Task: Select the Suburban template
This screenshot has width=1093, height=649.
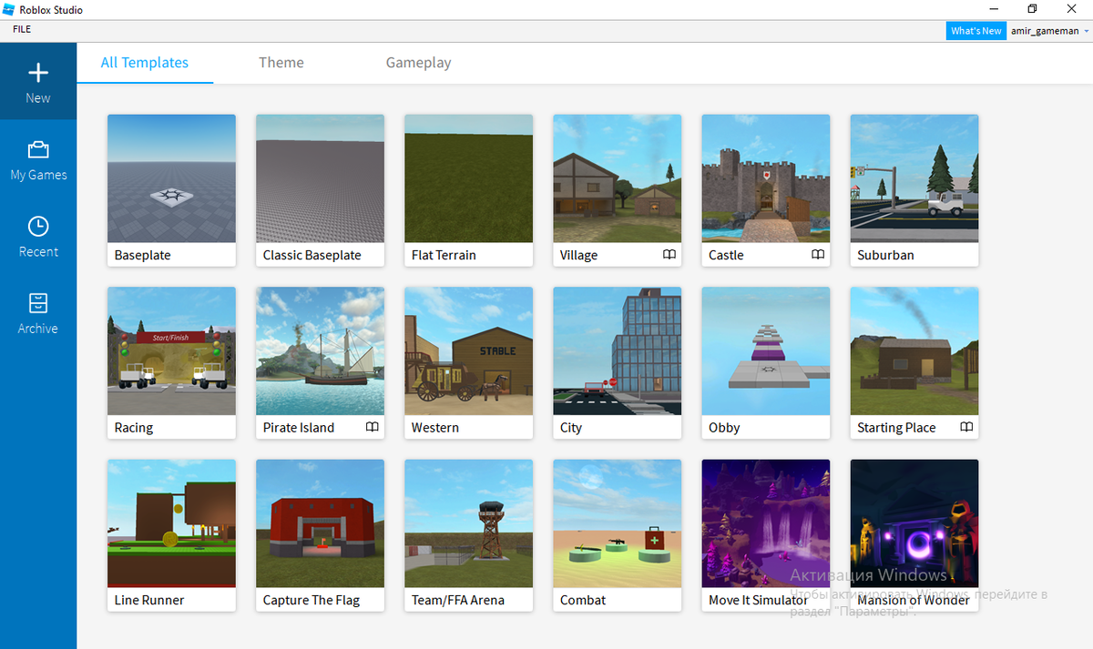Action: 914,190
